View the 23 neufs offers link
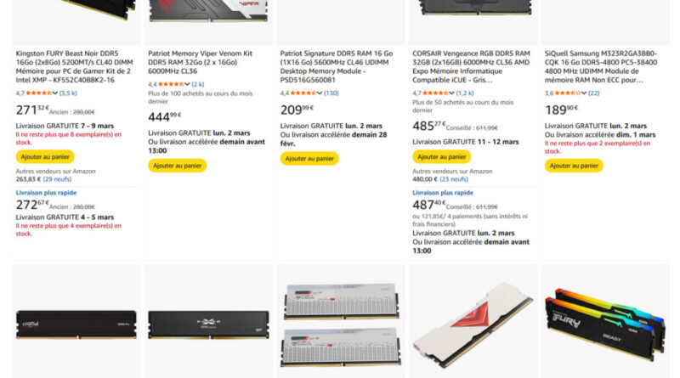 (454, 179)
